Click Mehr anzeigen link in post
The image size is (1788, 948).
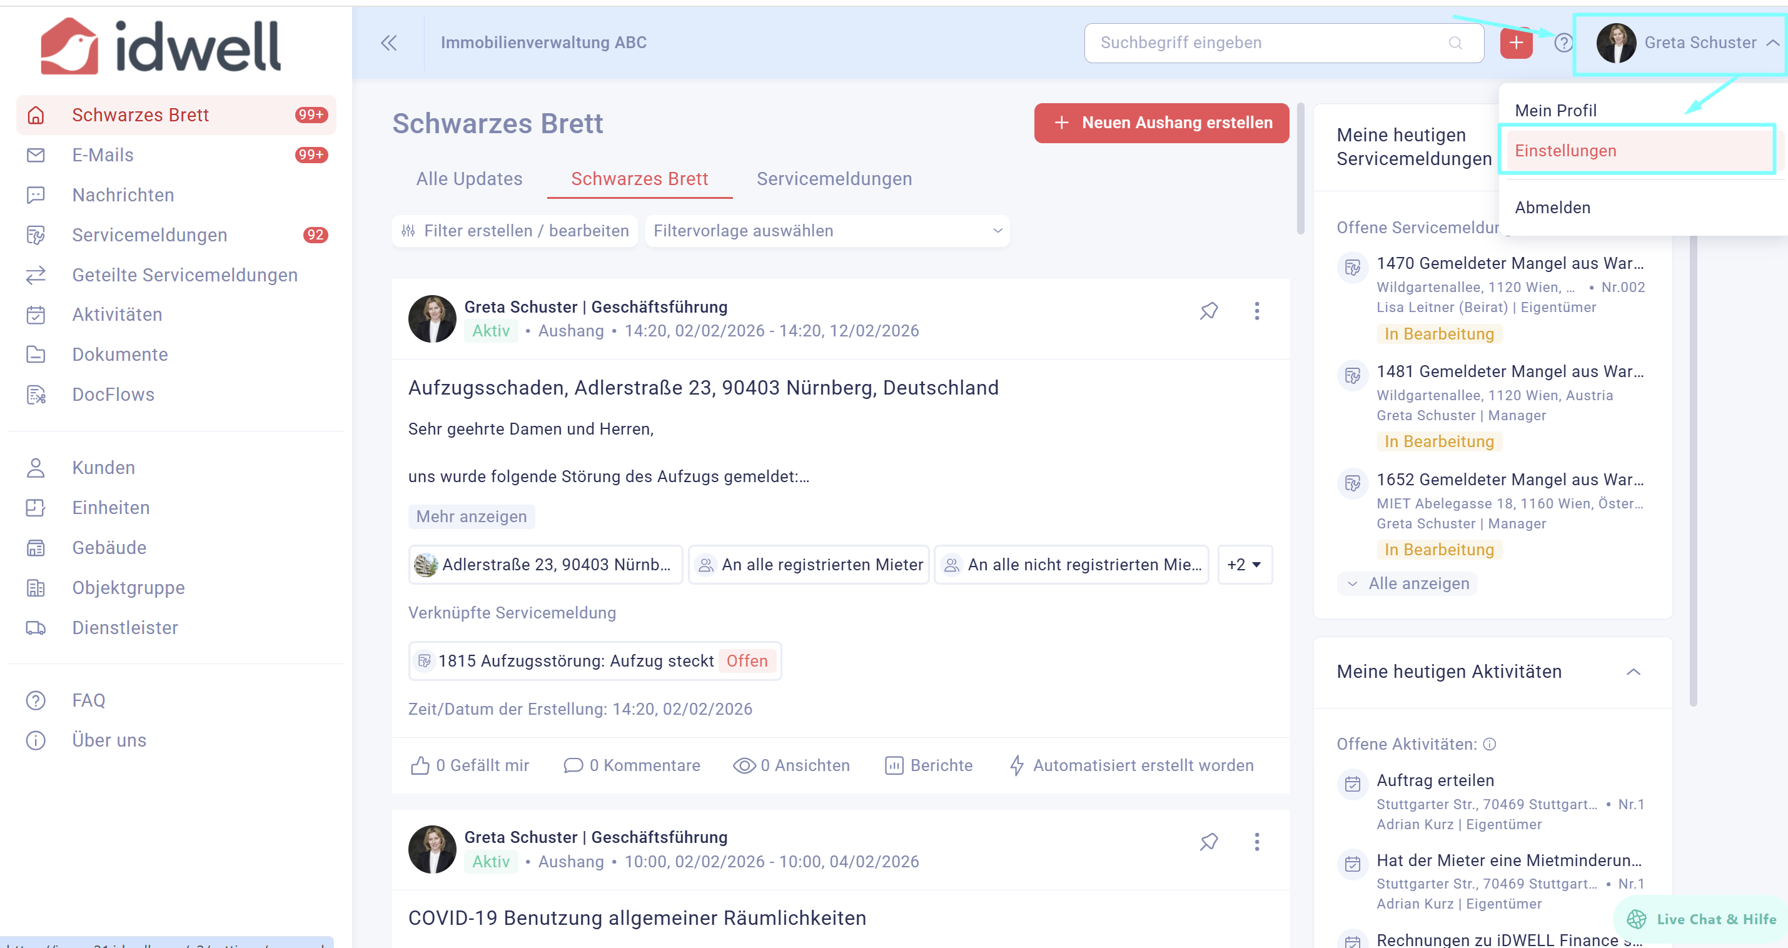tap(472, 517)
